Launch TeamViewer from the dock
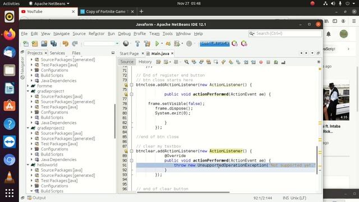359x202 pixels. pos(10,142)
